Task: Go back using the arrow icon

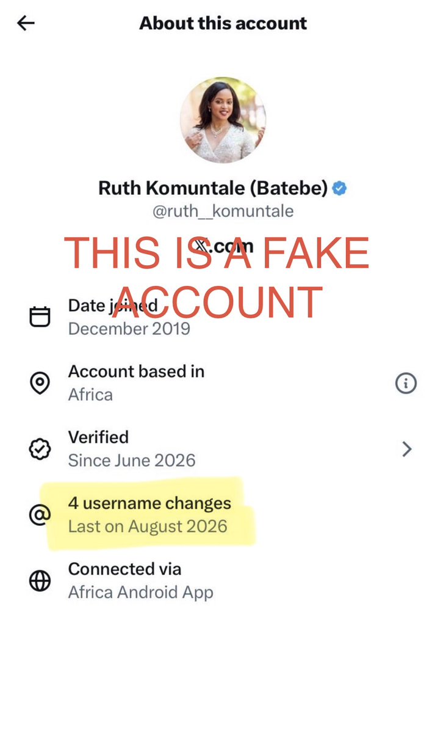Action: tap(26, 23)
